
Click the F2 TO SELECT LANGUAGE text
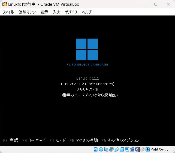pyautogui.click(x=87, y=64)
